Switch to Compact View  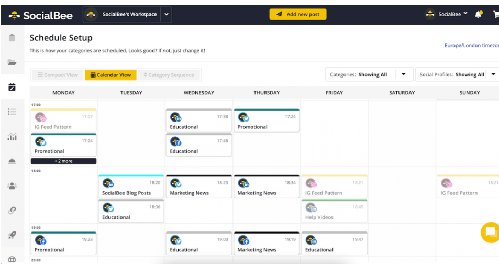[58, 75]
